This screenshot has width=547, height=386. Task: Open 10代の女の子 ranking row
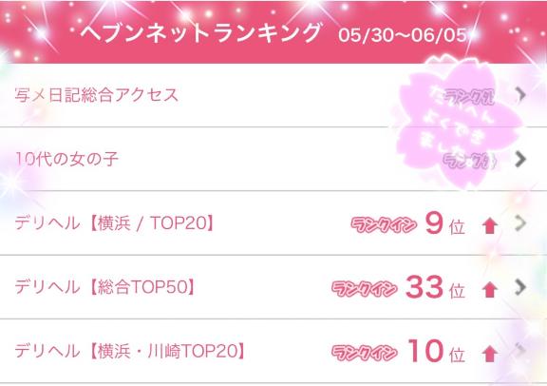point(273,160)
